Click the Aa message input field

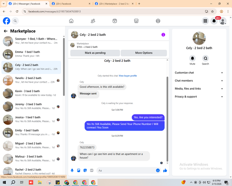126,171
